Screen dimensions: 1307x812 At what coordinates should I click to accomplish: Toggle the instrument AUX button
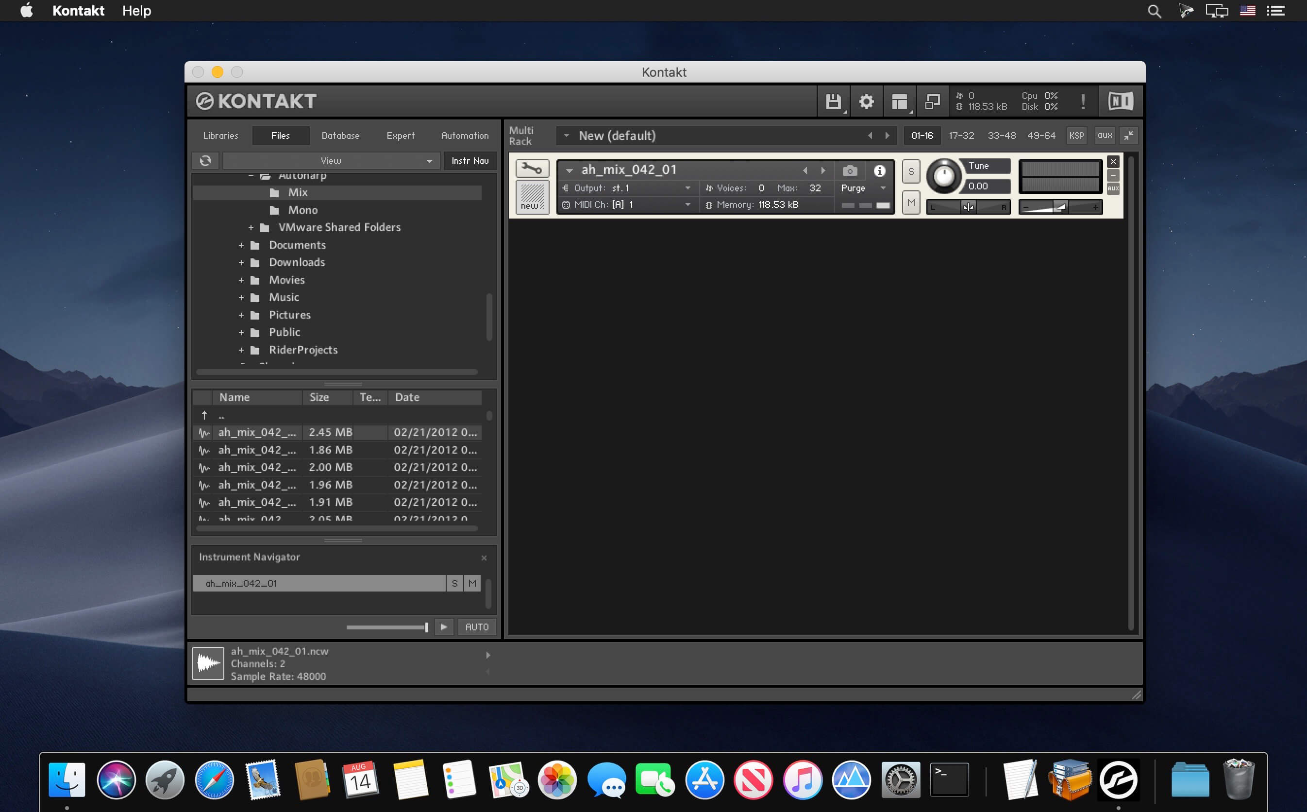pos(1113,188)
